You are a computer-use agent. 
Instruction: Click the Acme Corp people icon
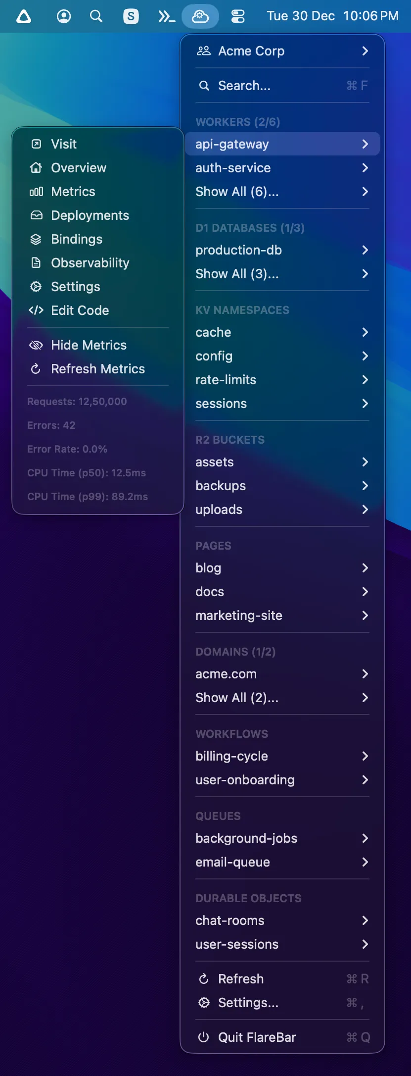point(204,51)
